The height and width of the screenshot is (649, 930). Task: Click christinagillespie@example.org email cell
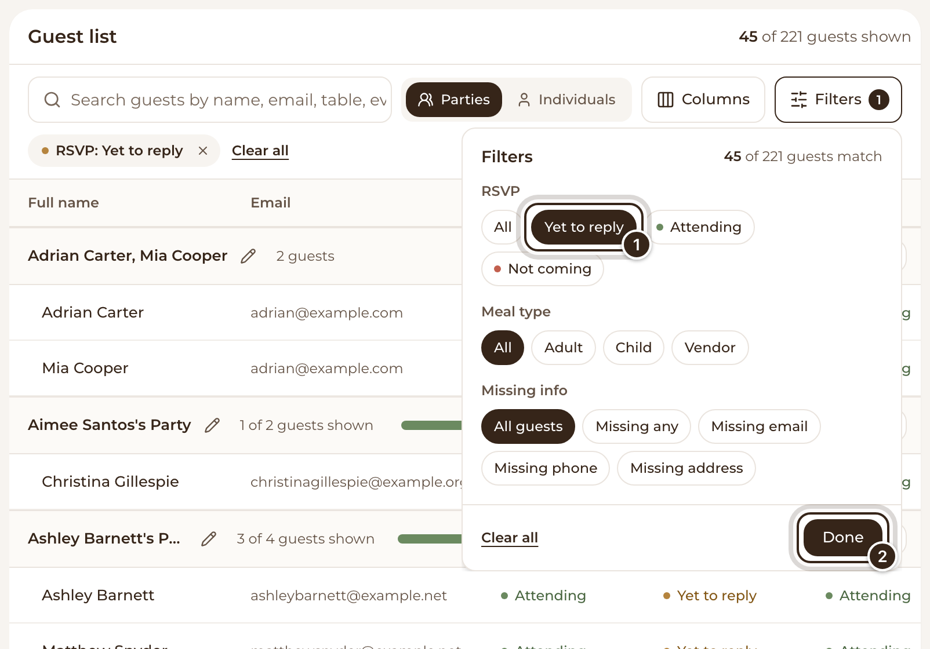[x=357, y=482]
